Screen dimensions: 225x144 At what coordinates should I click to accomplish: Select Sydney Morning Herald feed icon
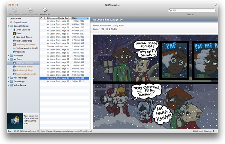click(14, 48)
